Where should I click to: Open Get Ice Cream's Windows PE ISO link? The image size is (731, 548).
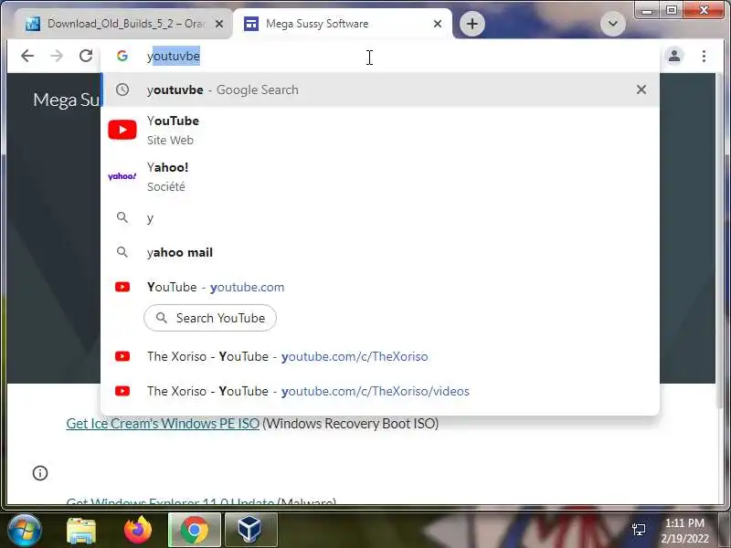[163, 424]
